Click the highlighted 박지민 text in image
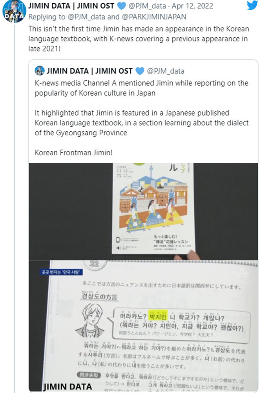 [158, 316]
